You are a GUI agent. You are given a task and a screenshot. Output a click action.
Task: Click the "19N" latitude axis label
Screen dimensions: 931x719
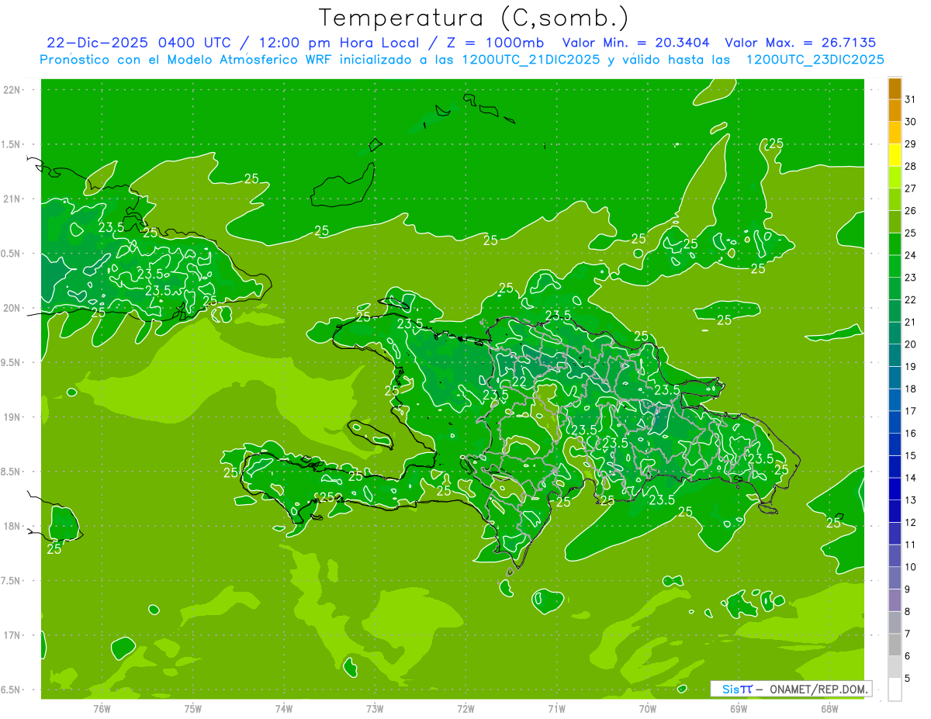pos(12,417)
